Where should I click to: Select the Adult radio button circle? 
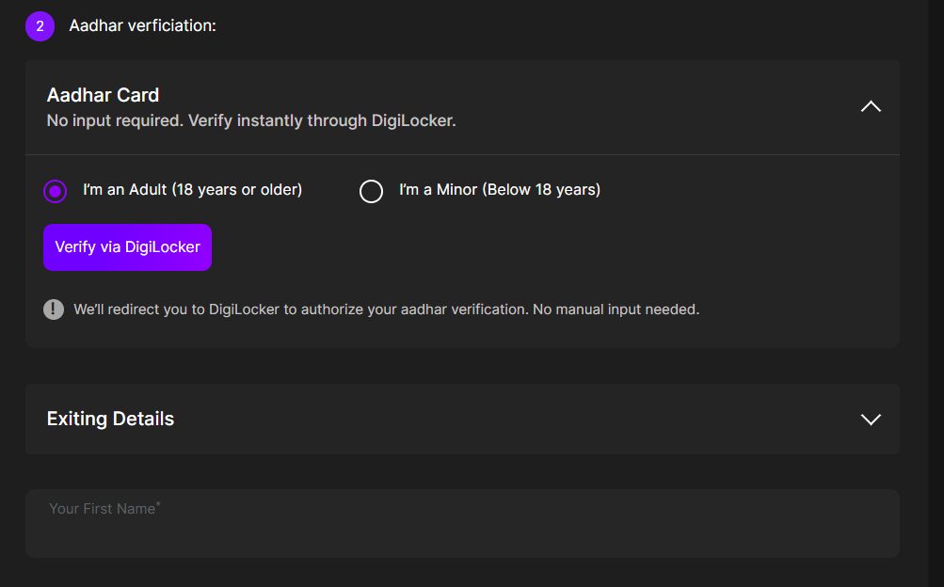[56, 191]
